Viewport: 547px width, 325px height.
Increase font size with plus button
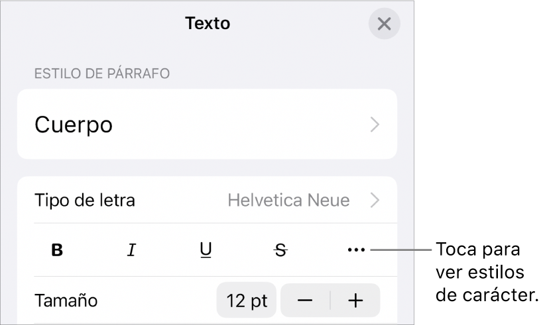click(x=356, y=301)
